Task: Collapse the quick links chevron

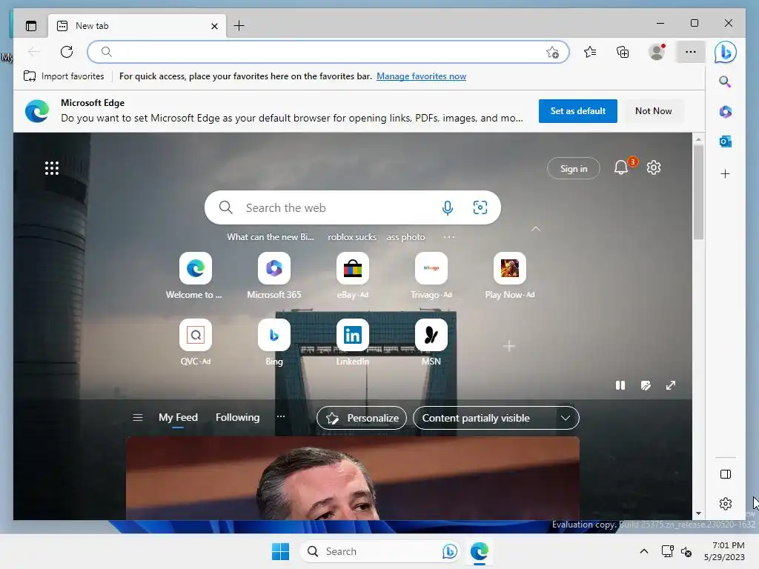Action: coord(536,229)
